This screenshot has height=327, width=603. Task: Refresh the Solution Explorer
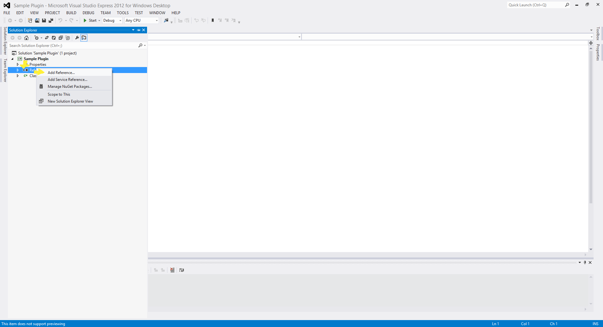coord(54,38)
